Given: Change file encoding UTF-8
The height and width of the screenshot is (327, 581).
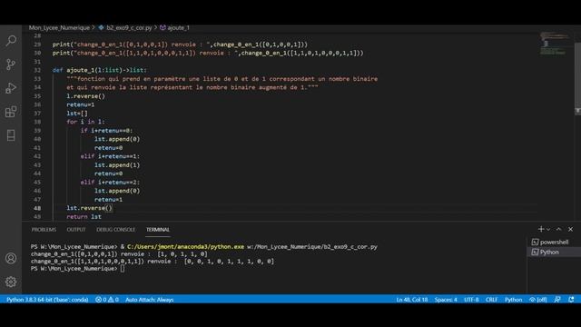Looking at the screenshot, I should tap(471, 300).
